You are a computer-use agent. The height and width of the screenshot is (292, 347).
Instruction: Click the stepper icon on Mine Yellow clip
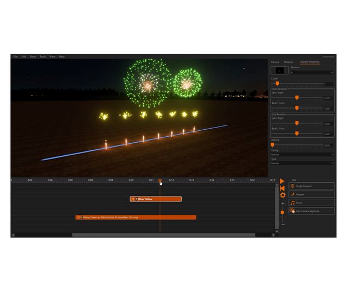pyautogui.click(x=133, y=199)
